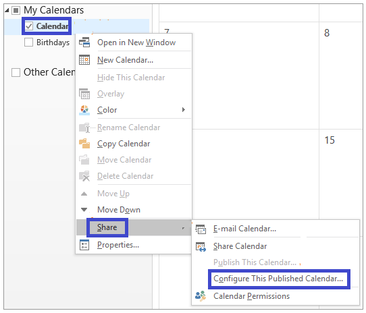Toggle the My Calendars group checkbox
Screen dimensions: 366x313
[x=16, y=10]
